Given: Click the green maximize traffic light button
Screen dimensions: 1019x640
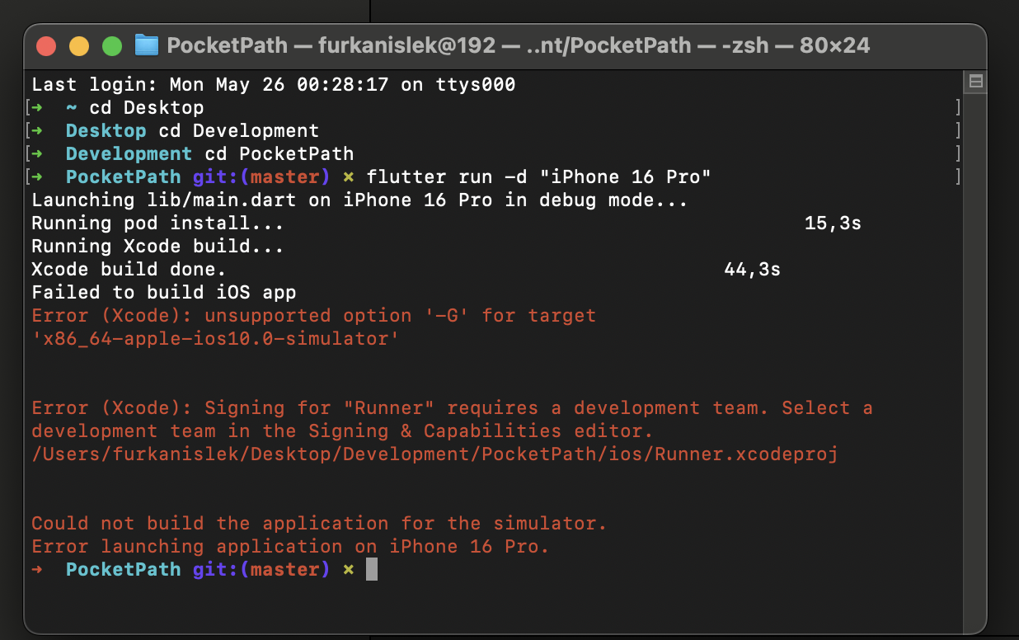Looking at the screenshot, I should 112,46.
